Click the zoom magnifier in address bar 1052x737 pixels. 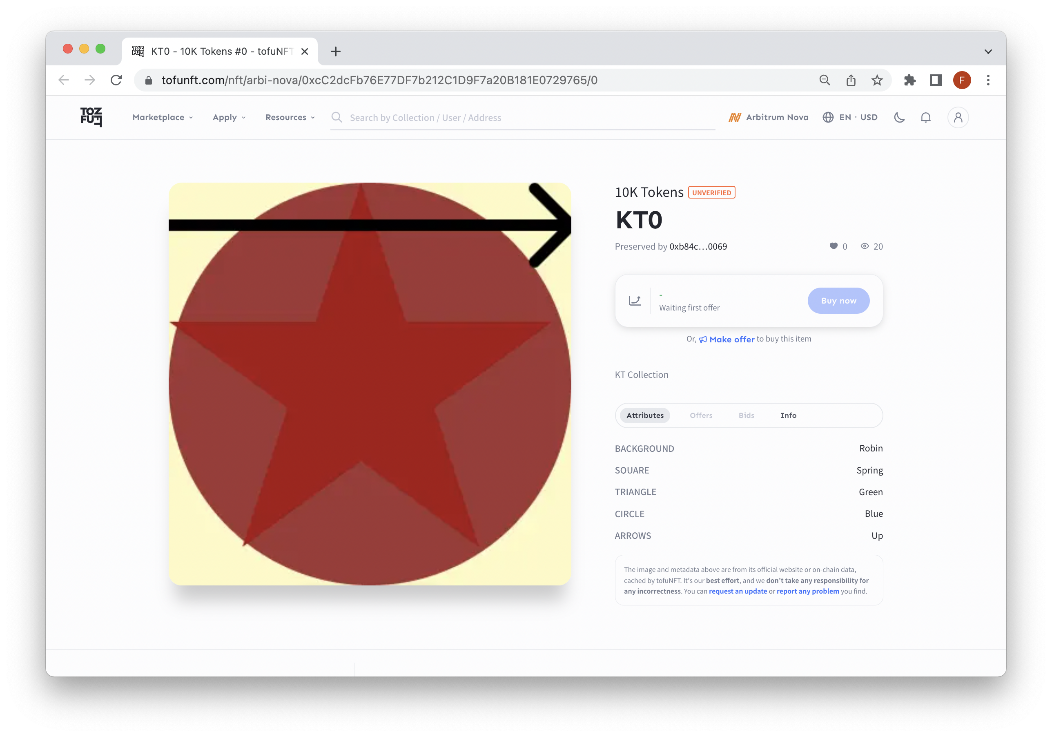tap(825, 80)
